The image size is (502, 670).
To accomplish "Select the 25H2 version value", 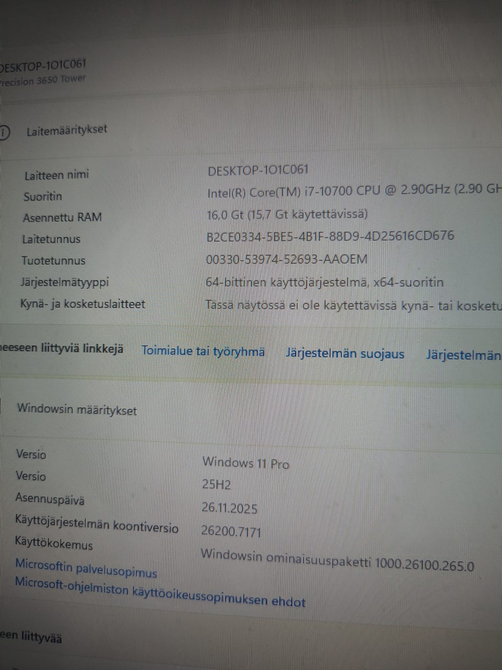I will pyautogui.click(x=216, y=485).
